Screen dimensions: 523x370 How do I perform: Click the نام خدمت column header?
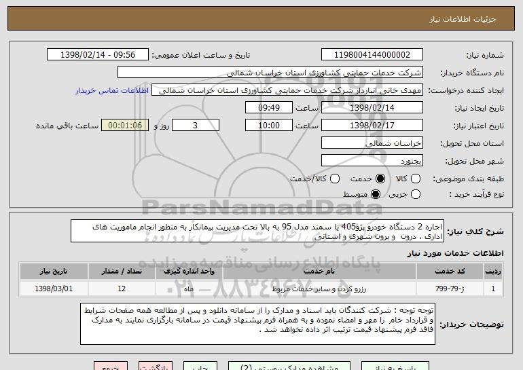pyautogui.click(x=319, y=272)
